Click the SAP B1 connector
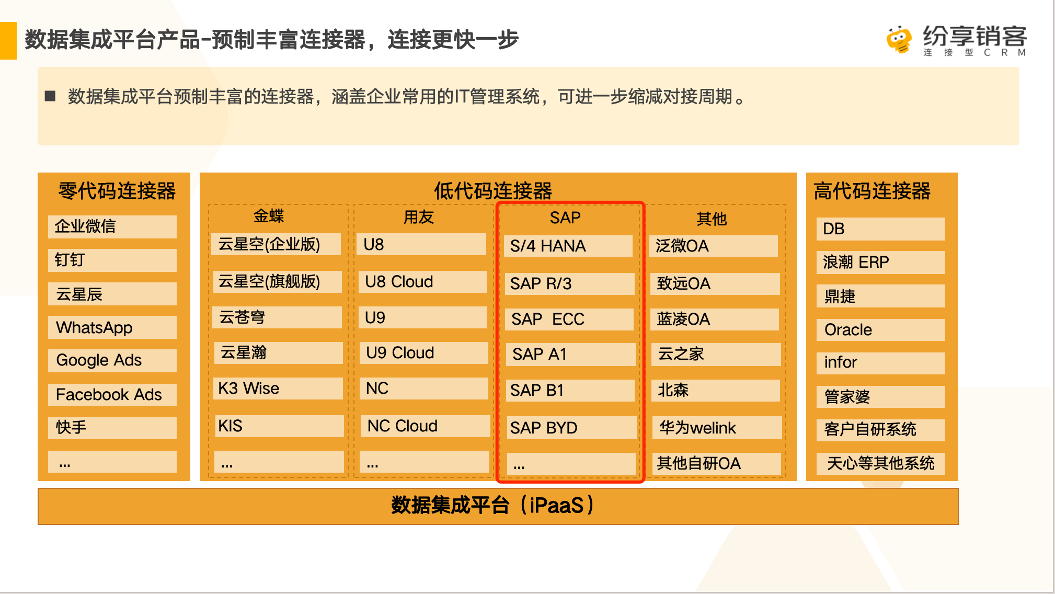The height and width of the screenshot is (594, 1055). [570, 390]
